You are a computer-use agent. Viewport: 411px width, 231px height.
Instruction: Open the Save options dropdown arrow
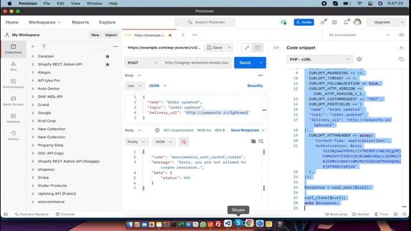tap(229, 47)
